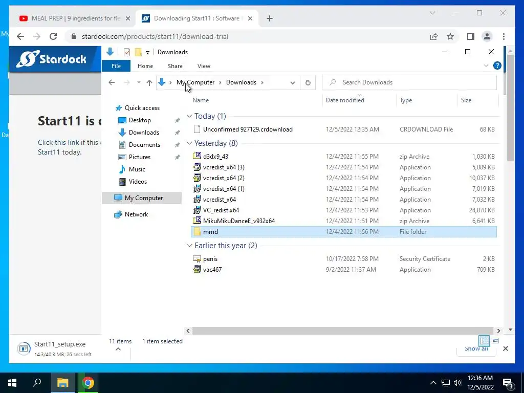Switch to large thumbnails view in status bar
Screen dimensions: 524x393
click(495, 341)
